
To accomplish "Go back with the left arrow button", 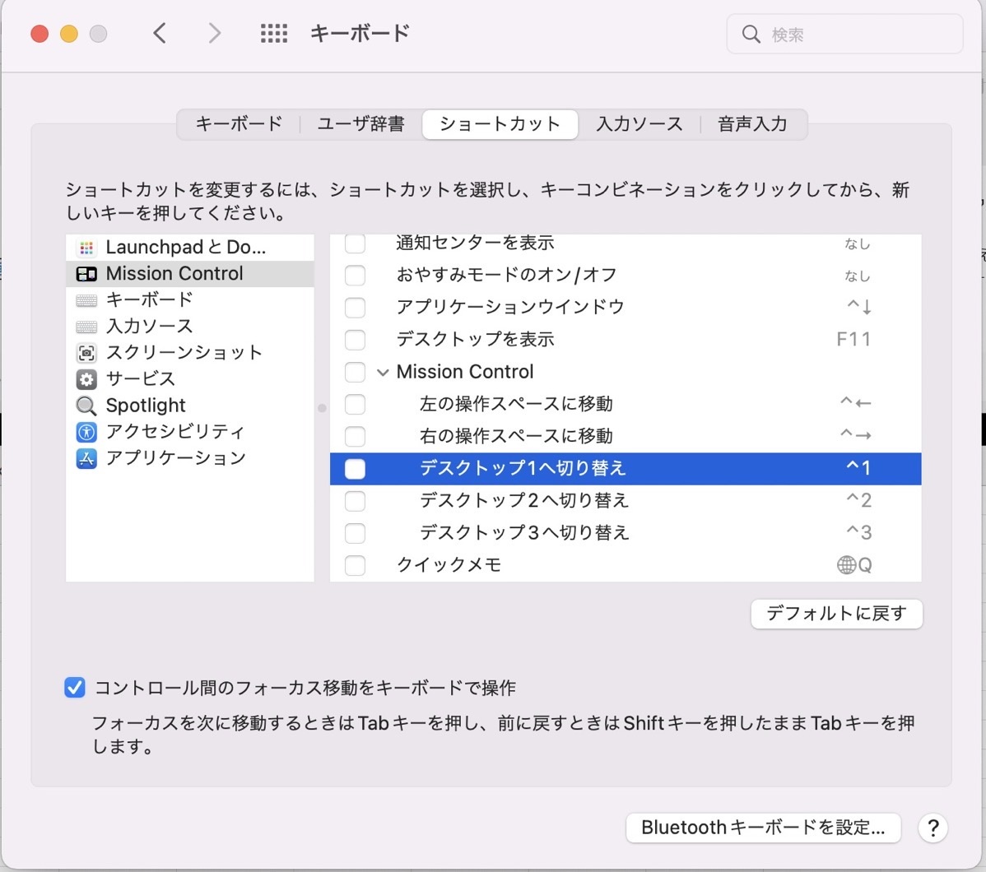I will coord(160,34).
